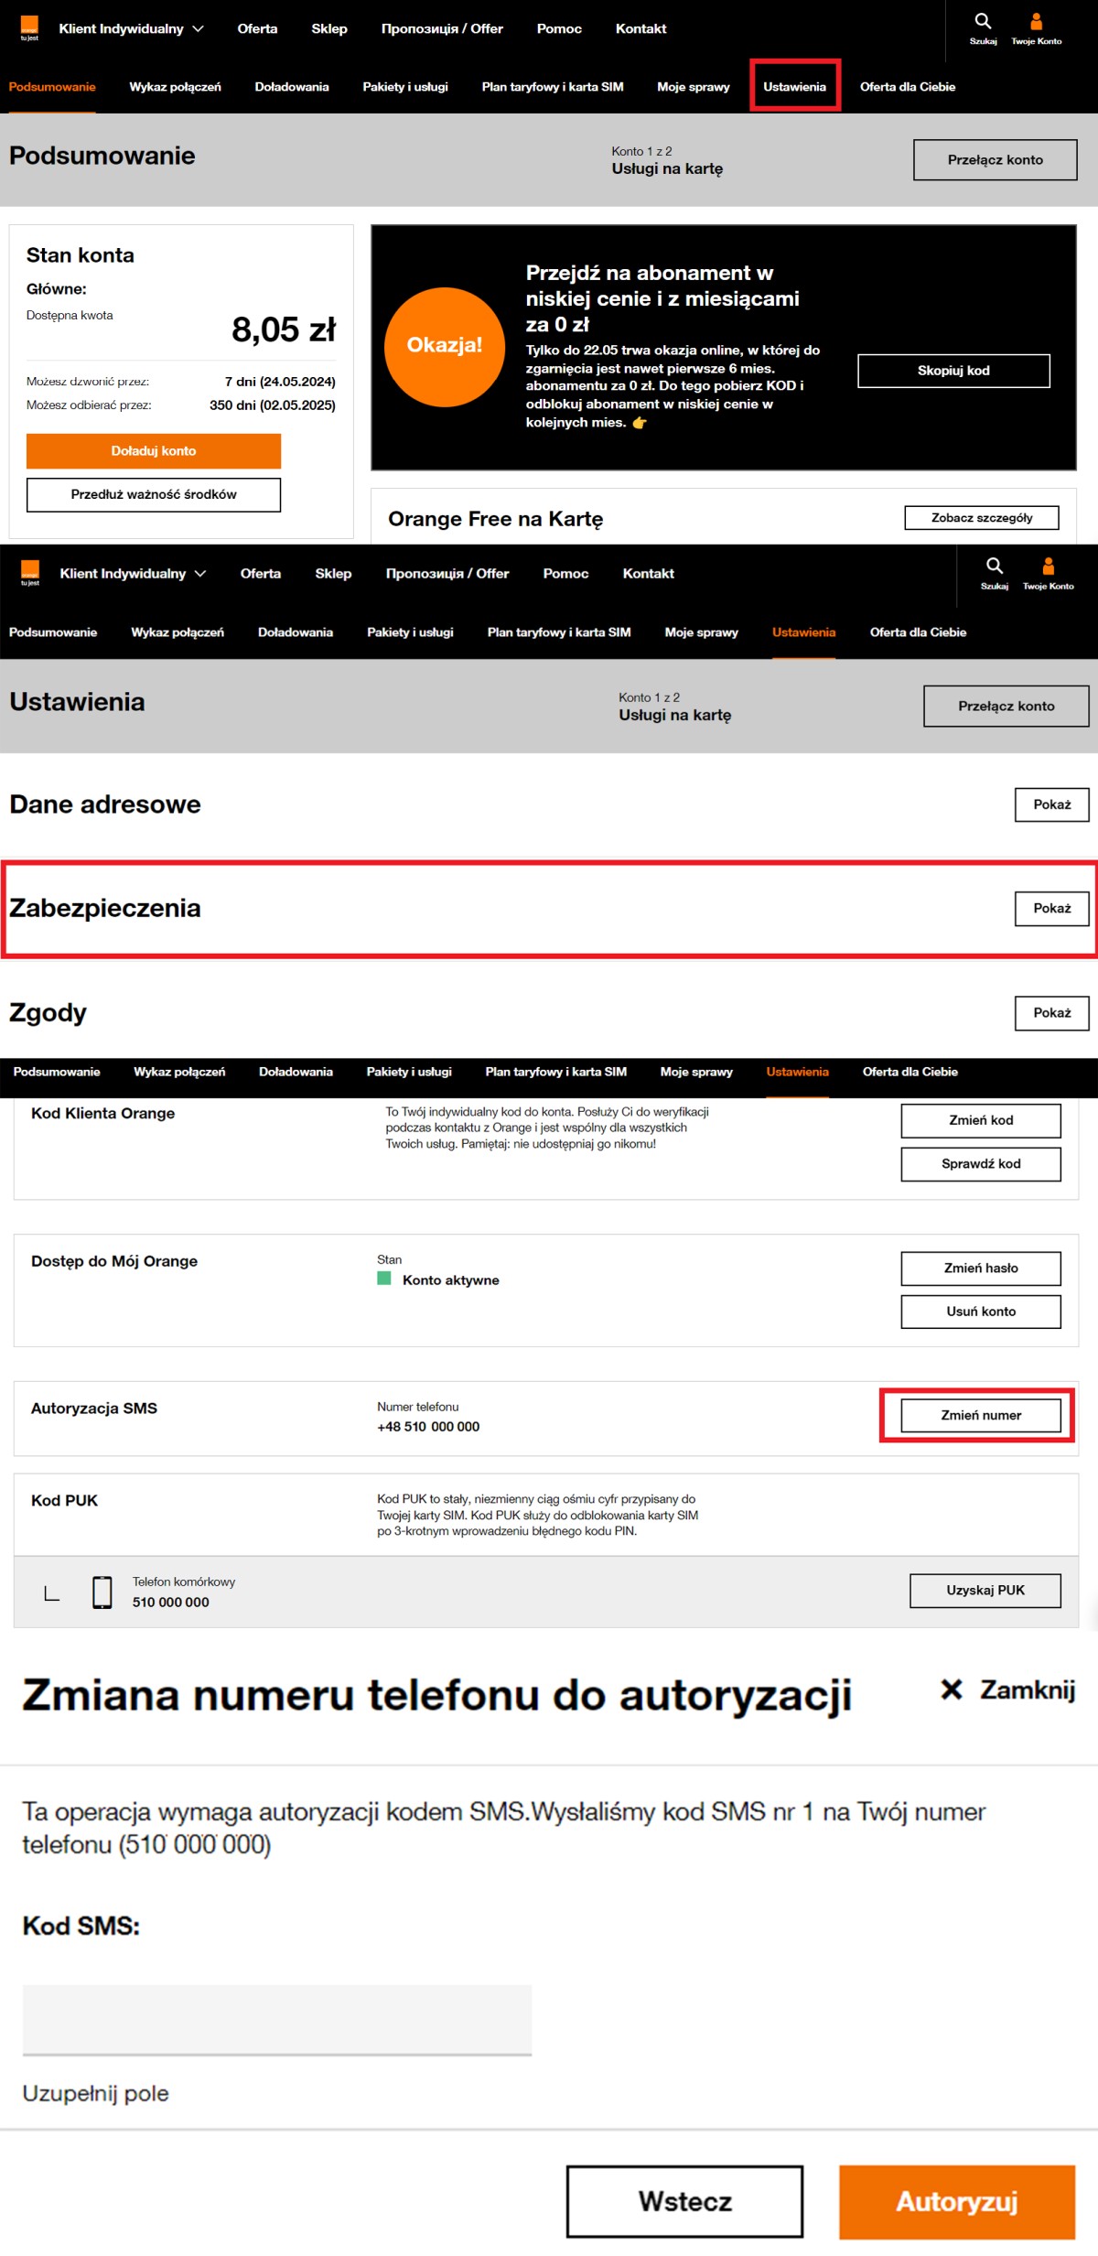Expand Klient Indywidualny dropdown in the topmost header

point(131,28)
